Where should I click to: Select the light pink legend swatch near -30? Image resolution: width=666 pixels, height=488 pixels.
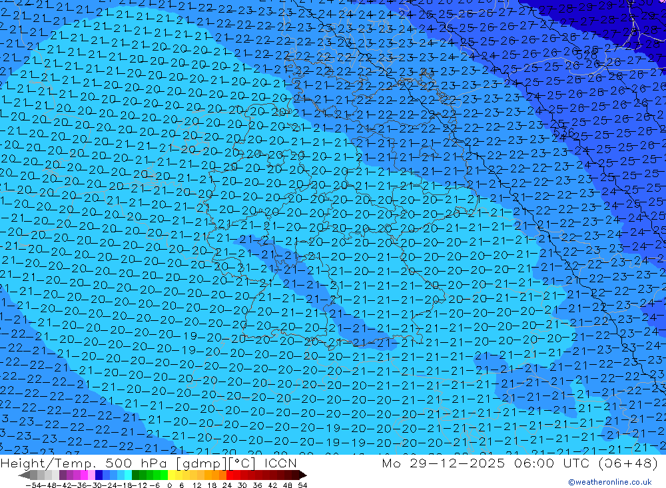coord(91,475)
